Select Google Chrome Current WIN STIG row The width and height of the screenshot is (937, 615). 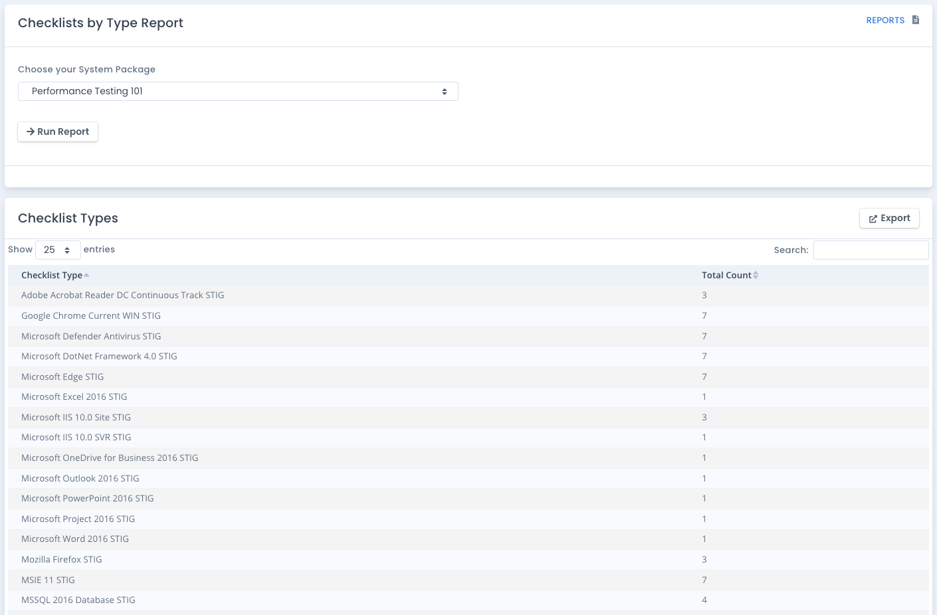[x=468, y=316]
